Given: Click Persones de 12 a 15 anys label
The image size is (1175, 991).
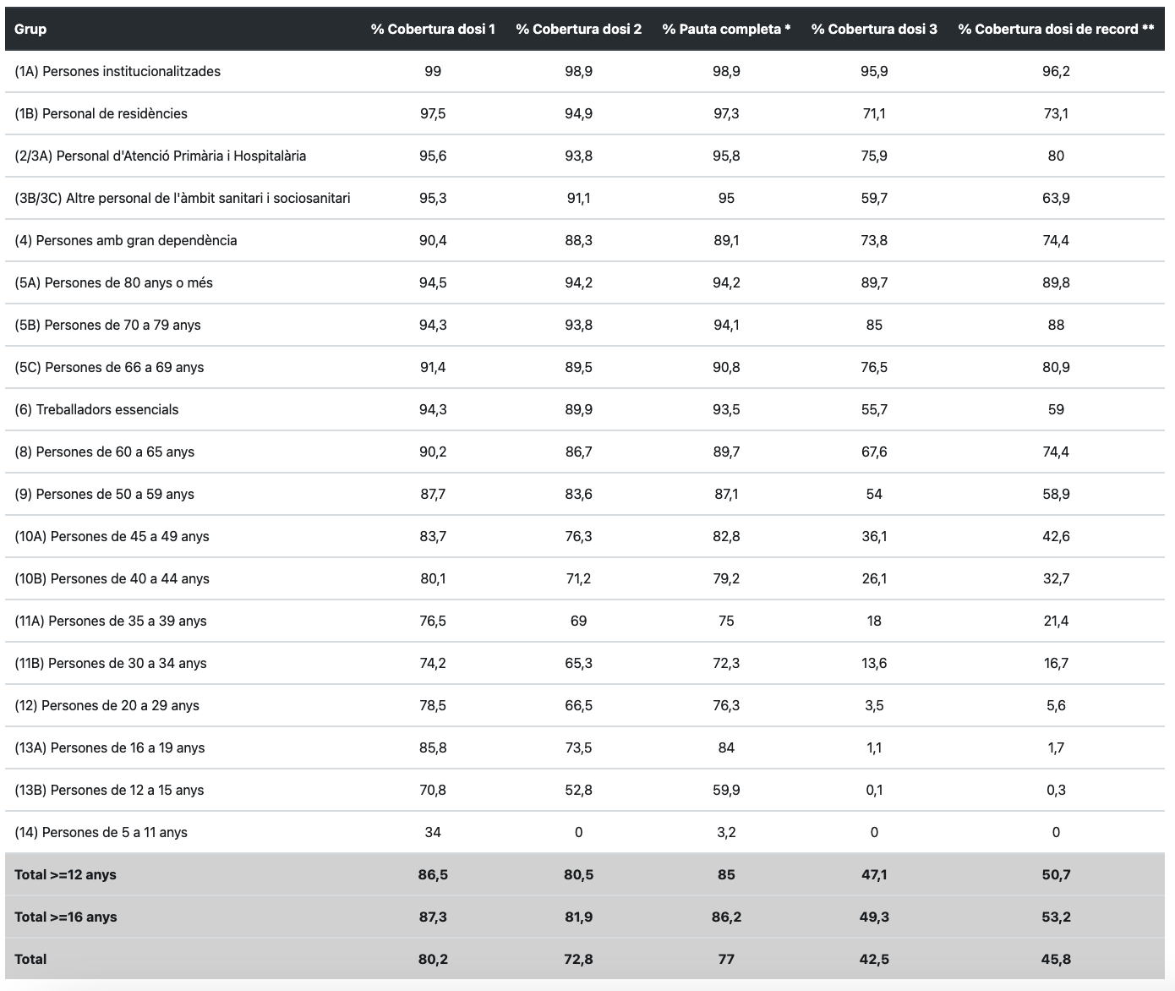Looking at the screenshot, I should 109,790.
